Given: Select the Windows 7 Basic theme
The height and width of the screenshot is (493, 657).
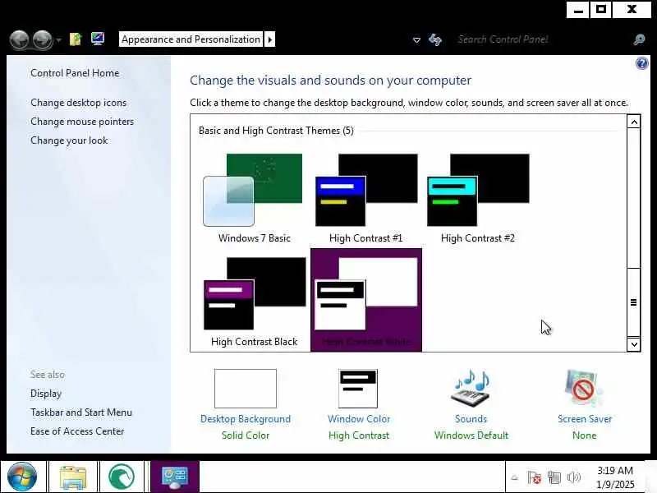Looking at the screenshot, I should [x=254, y=198].
